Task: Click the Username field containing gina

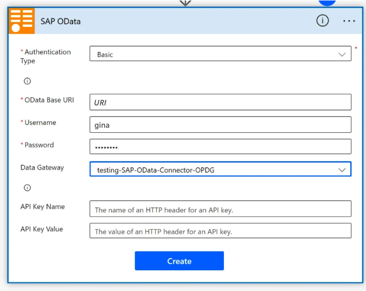Action: (x=220, y=125)
